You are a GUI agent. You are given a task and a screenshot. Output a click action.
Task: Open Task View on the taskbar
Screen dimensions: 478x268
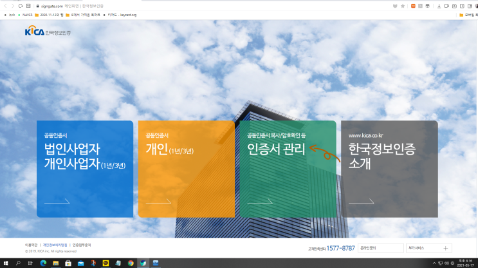coord(30,263)
